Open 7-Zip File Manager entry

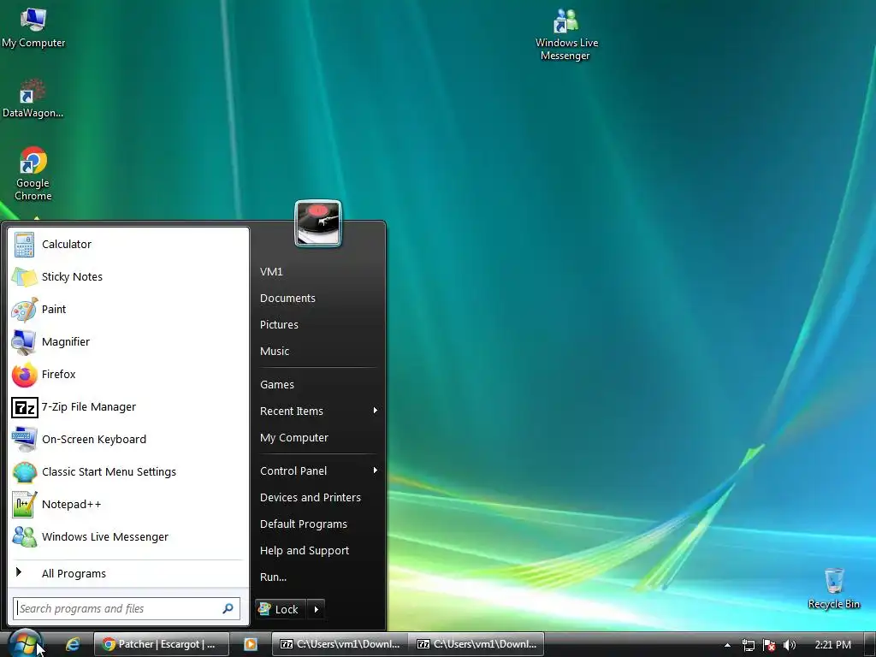pyautogui.click(x=128, y=406)
